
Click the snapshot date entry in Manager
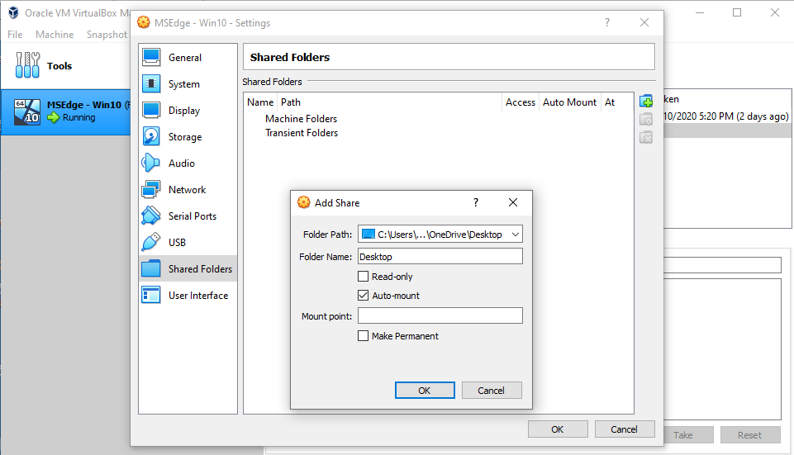tap(726, 116)
